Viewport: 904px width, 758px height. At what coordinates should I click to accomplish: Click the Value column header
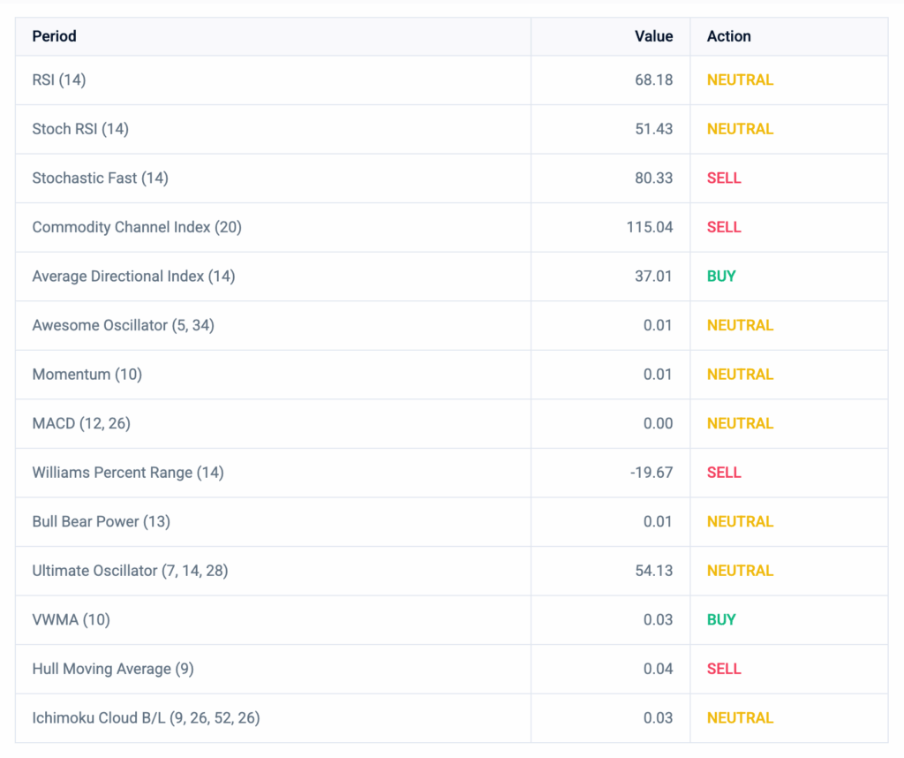[654, 36]
